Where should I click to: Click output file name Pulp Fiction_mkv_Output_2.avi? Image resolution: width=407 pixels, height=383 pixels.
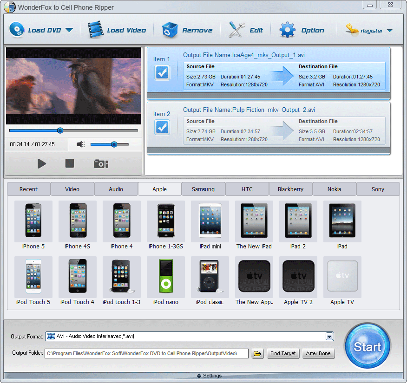(x=274, y=110)
